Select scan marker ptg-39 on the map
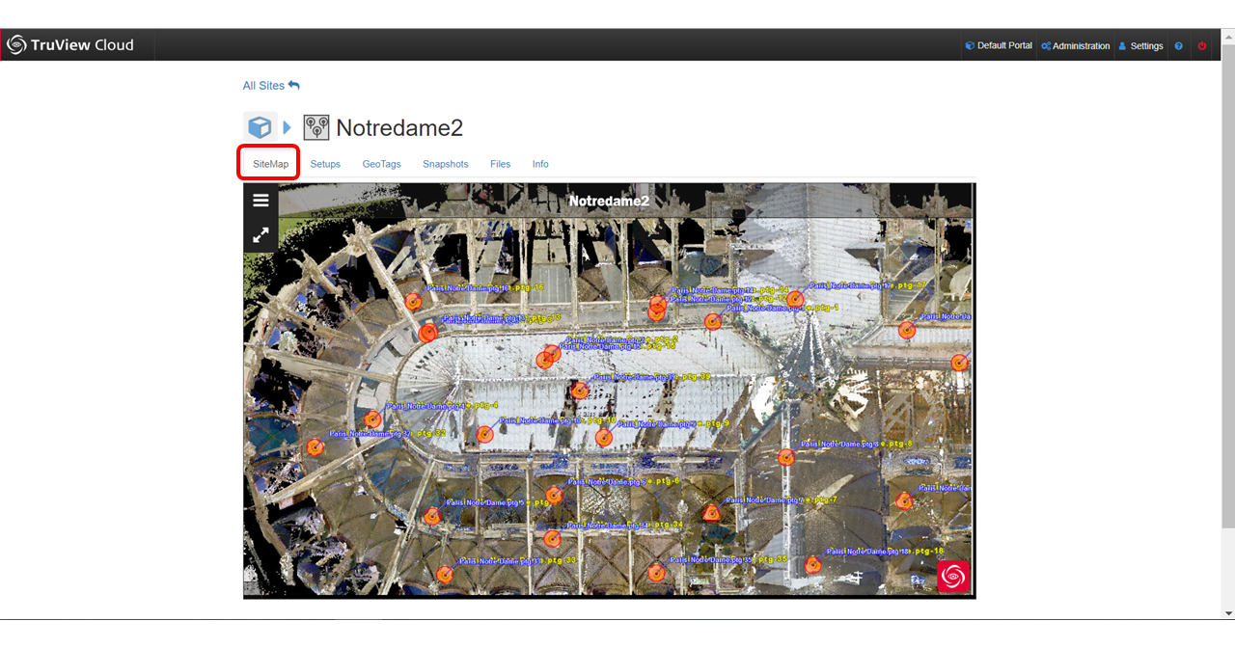The image size is (1235, 648). [580, 390]
